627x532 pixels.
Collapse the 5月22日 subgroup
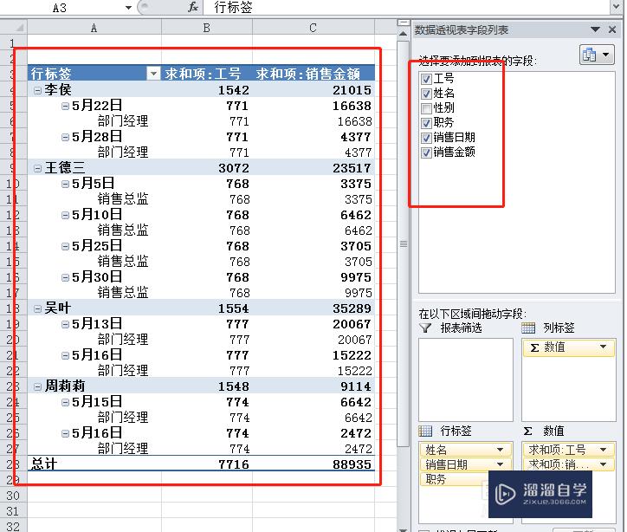click(x=65, y=106)
